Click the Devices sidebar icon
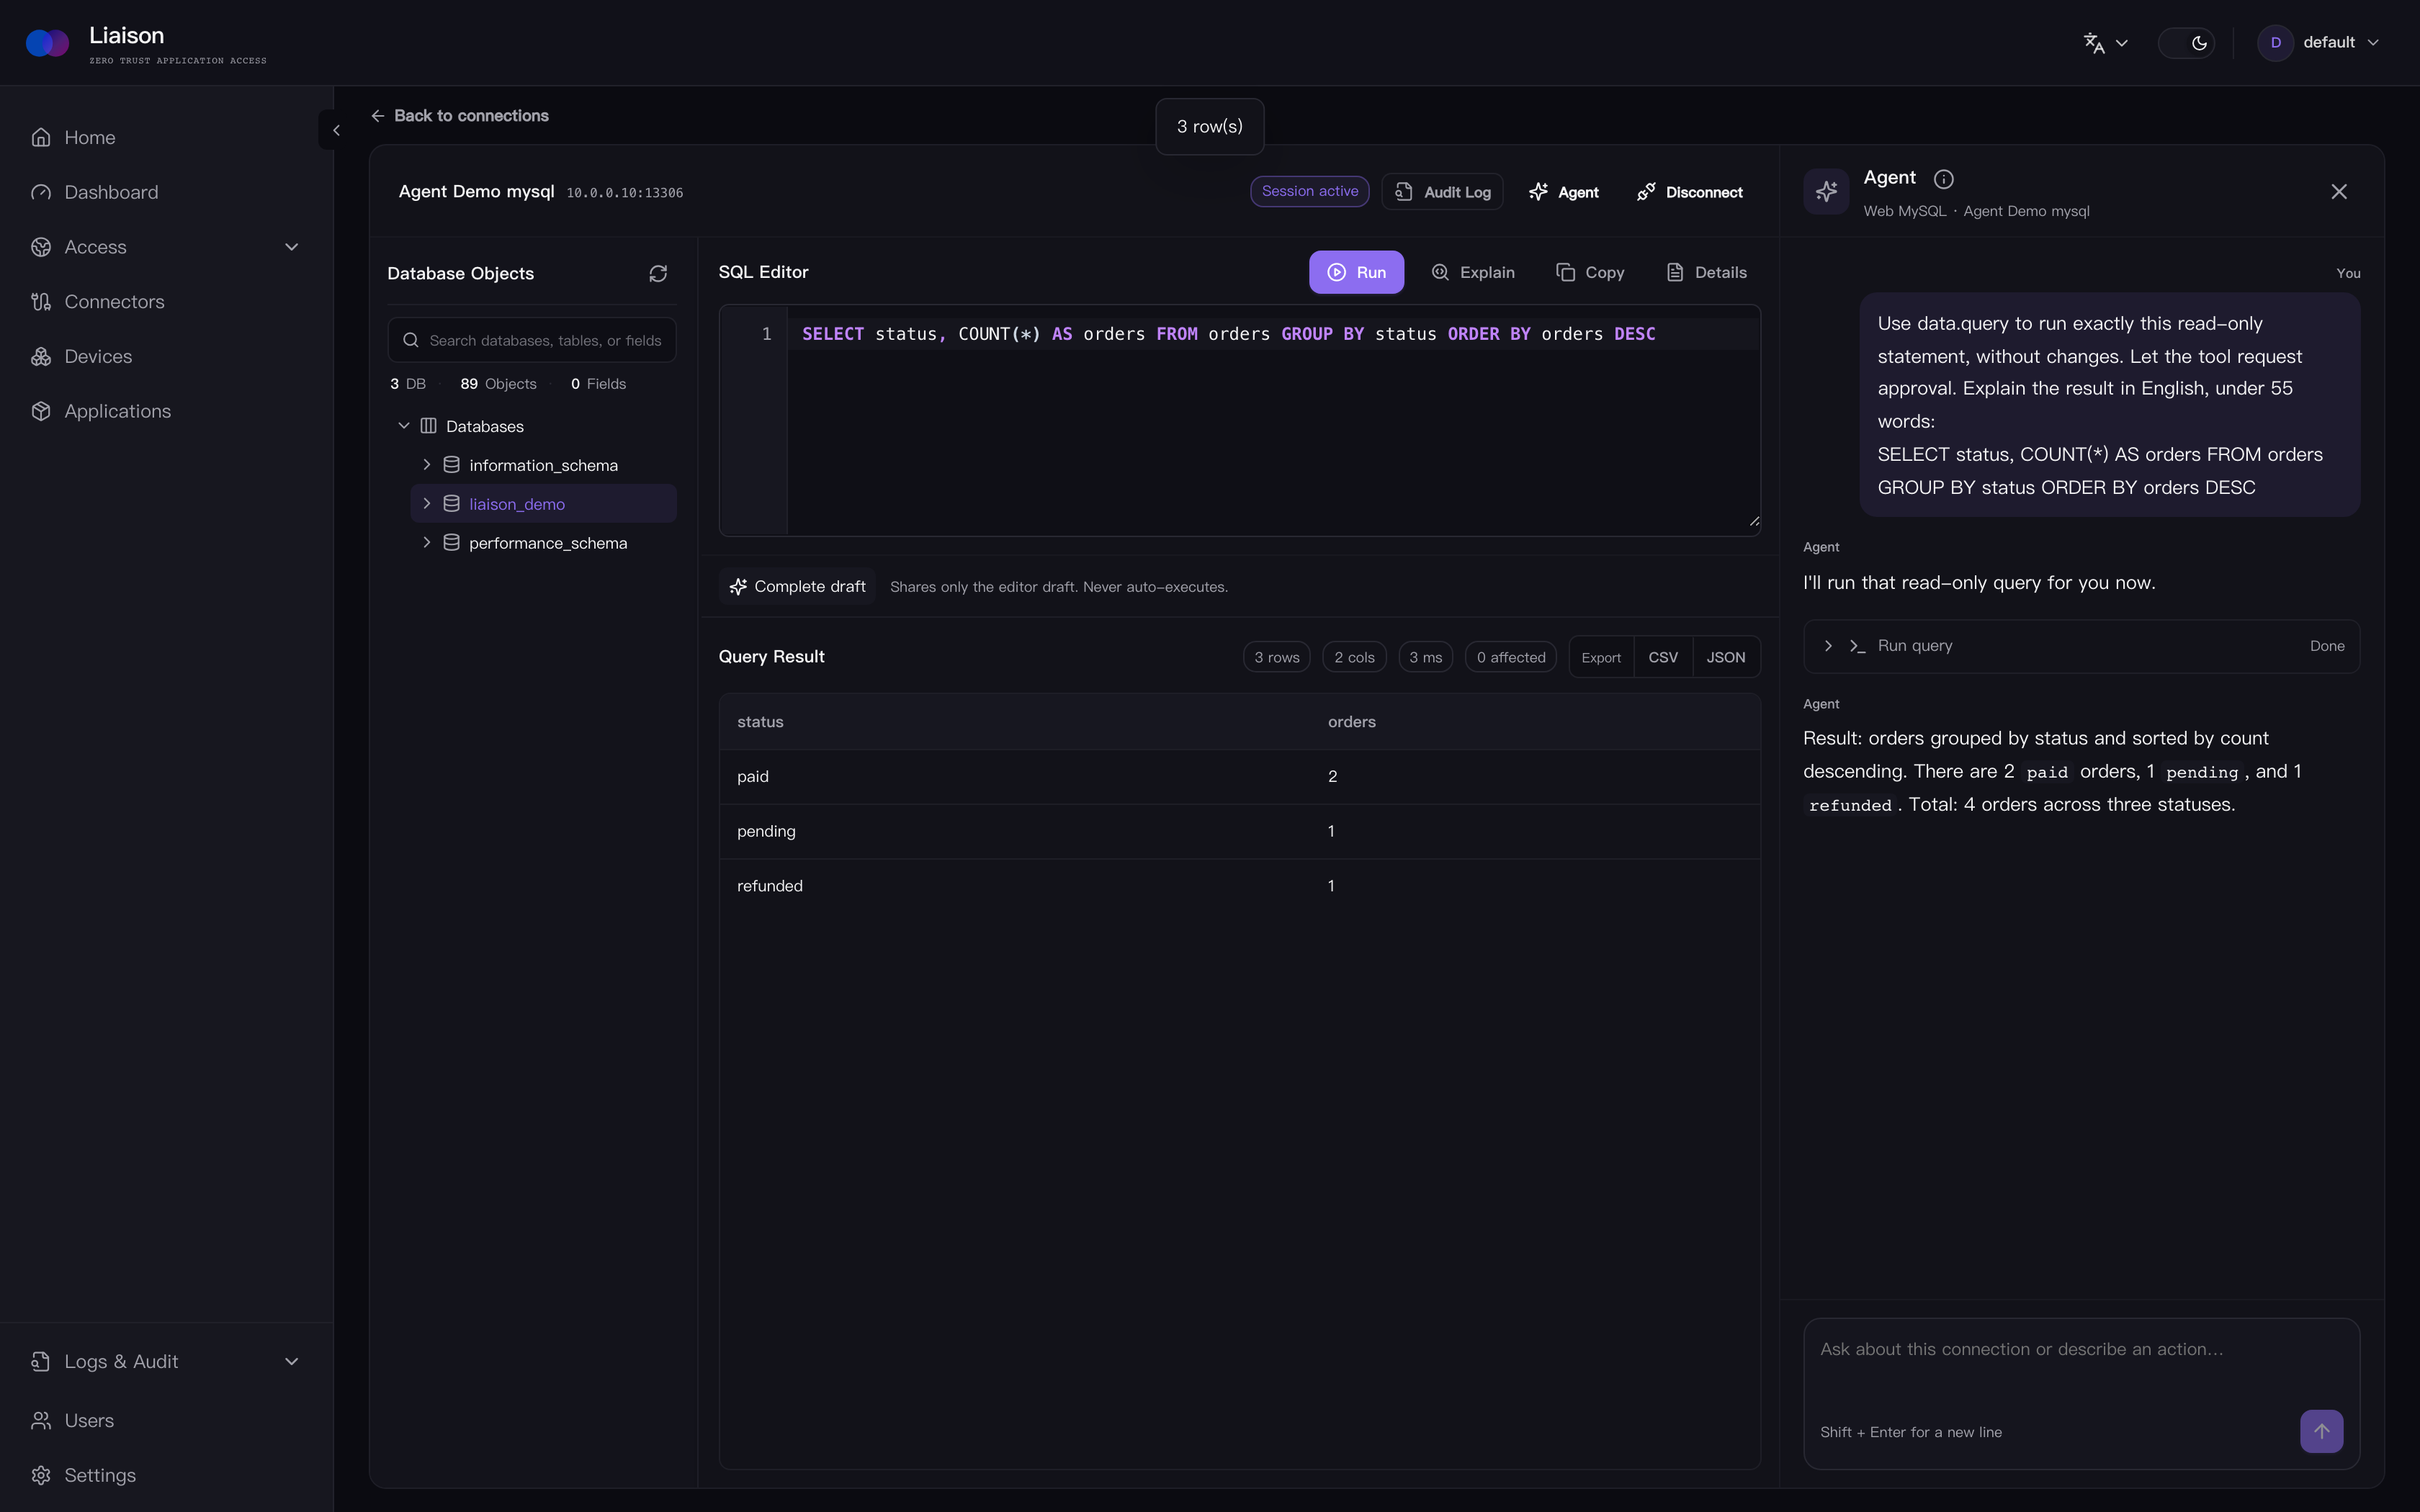 tap(41, 357)
